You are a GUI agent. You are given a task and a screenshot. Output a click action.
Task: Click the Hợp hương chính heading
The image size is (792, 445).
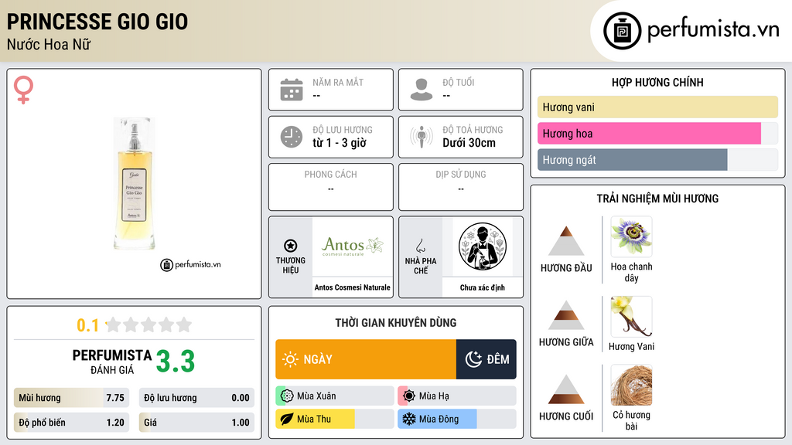point(657,82)
